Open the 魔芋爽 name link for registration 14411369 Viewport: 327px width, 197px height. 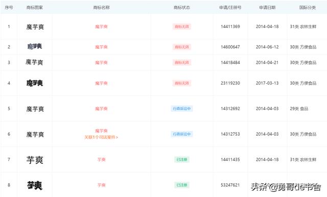(101, 27)
